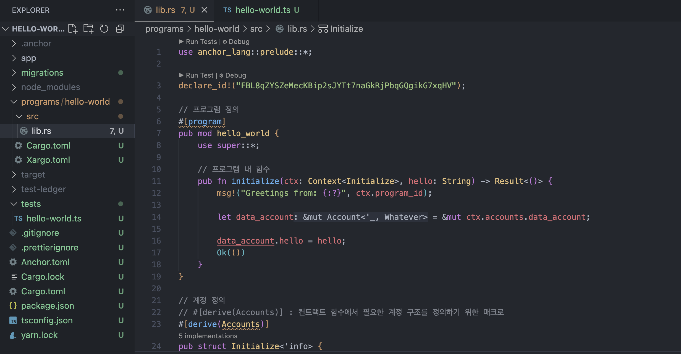Click the Initialize struct breadcrumb symbol
Screen dimensions: 681x354
pyautogui.click(x=346, y=29)
